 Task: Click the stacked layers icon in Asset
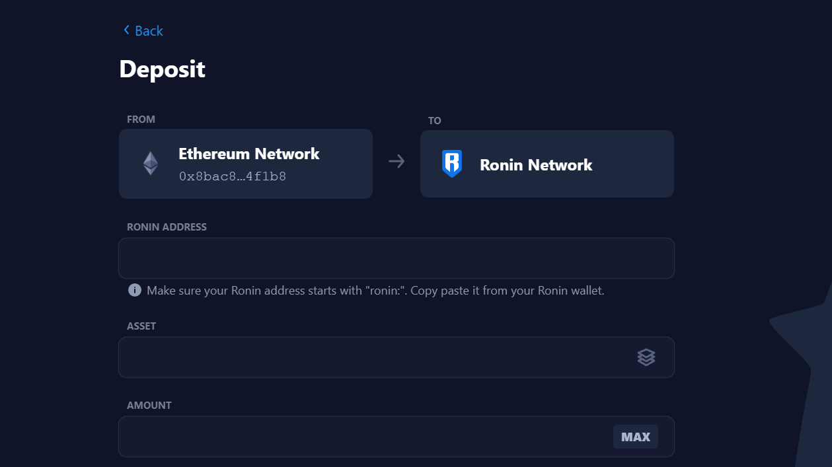(x=646, y=357)
